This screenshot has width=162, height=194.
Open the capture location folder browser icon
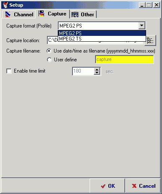coord(150,40)
